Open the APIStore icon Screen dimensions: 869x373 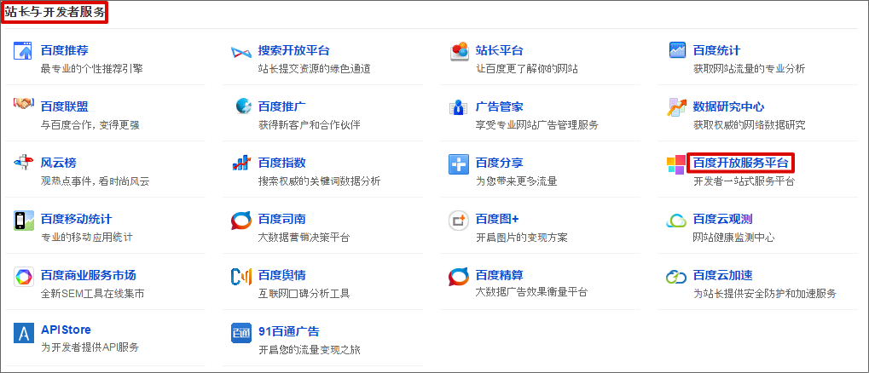point(24,333)
